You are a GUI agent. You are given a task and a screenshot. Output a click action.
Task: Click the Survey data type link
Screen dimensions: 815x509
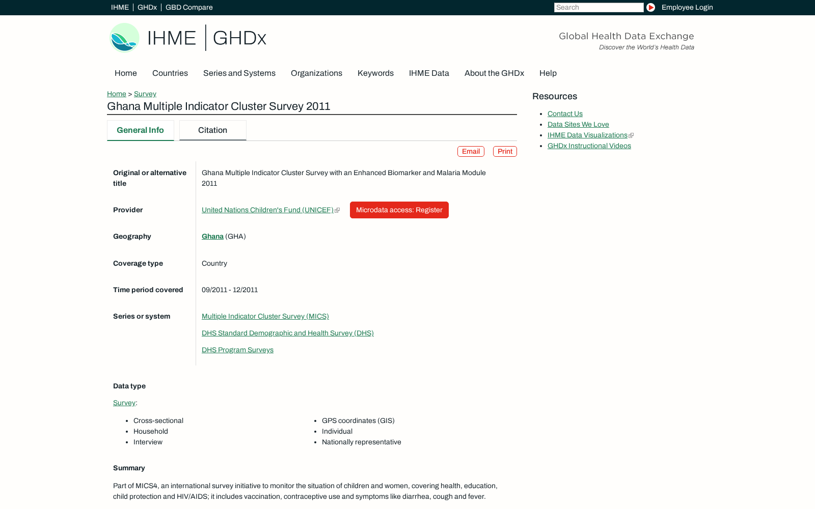coord(124,403)
